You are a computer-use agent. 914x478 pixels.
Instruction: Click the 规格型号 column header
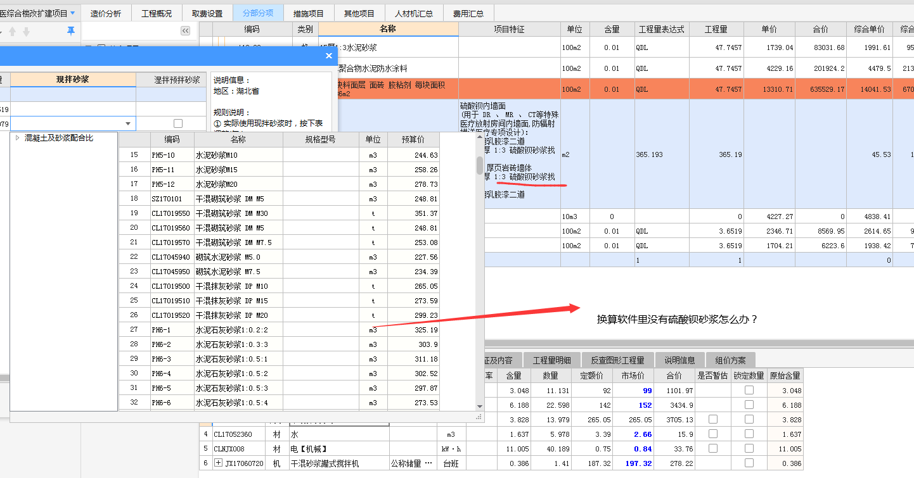(320, 139)
